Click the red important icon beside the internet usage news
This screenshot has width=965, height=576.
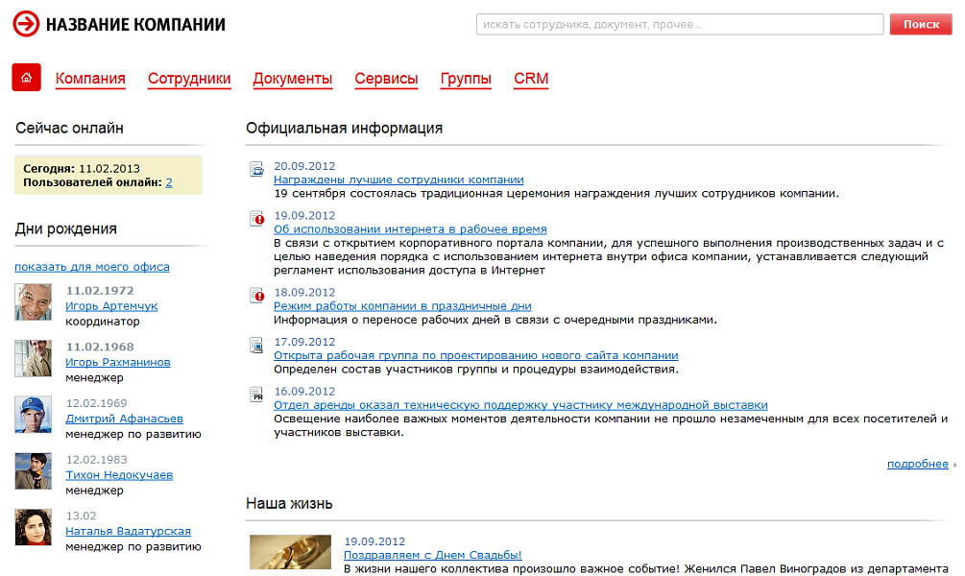point(256,220)
